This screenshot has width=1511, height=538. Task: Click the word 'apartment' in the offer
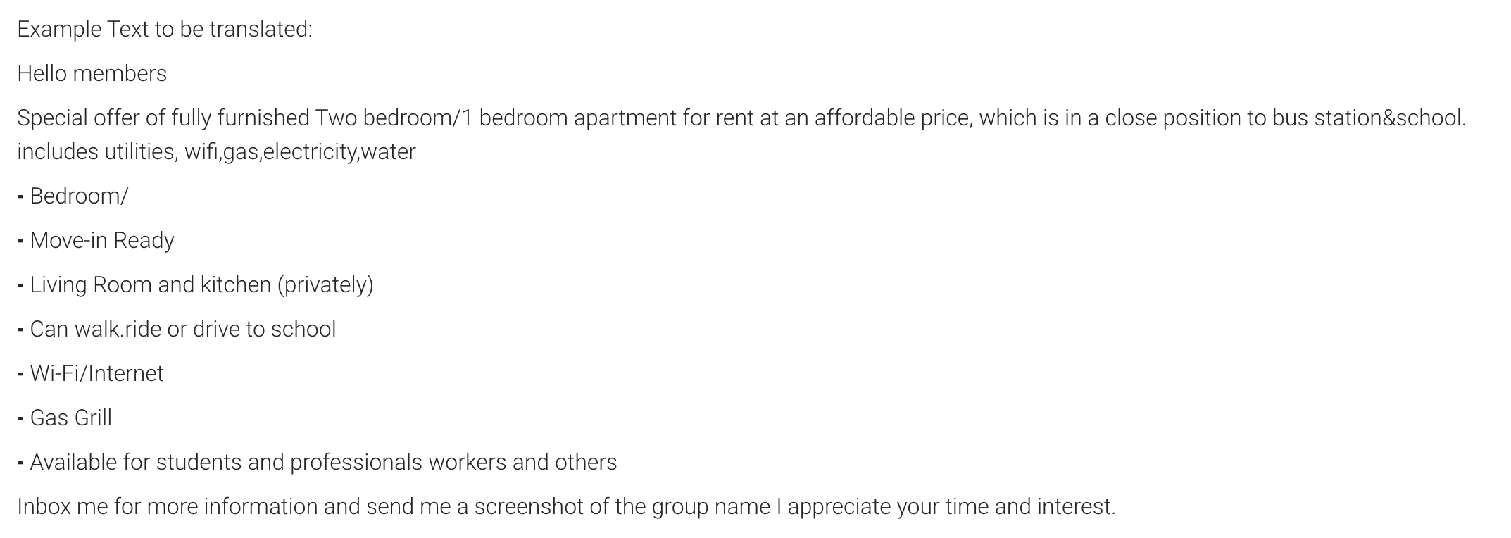[625, 118]
